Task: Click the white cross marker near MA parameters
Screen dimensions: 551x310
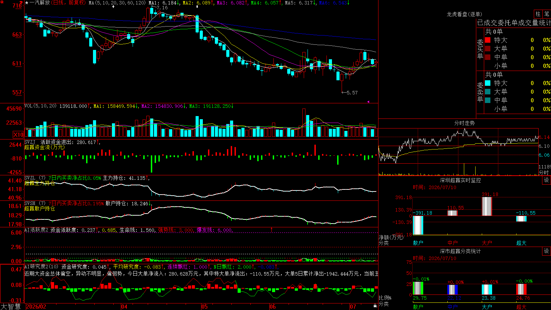Action: (x=113, y=7)
